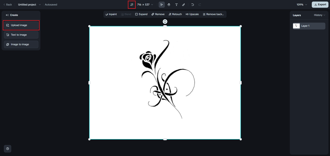Export the project
This screenshot has width=330, height=156.
(320, 5)
